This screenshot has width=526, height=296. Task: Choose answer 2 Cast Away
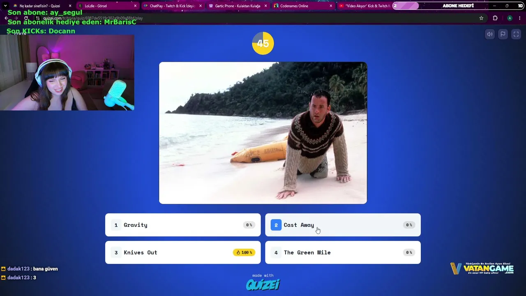pos(343,225)
